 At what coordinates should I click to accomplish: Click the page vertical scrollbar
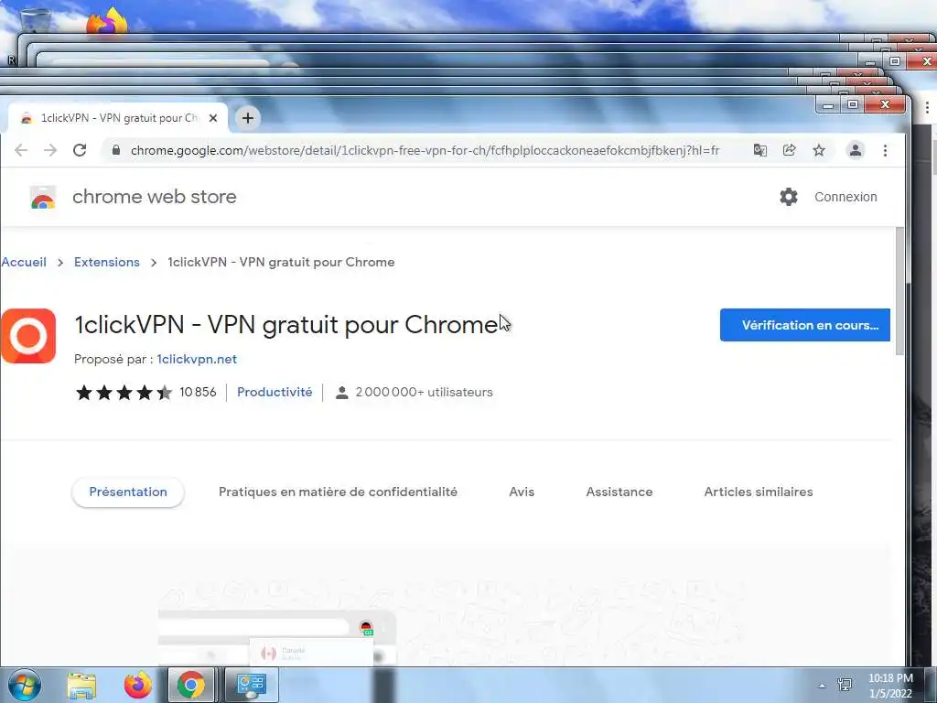click(899, 292)
